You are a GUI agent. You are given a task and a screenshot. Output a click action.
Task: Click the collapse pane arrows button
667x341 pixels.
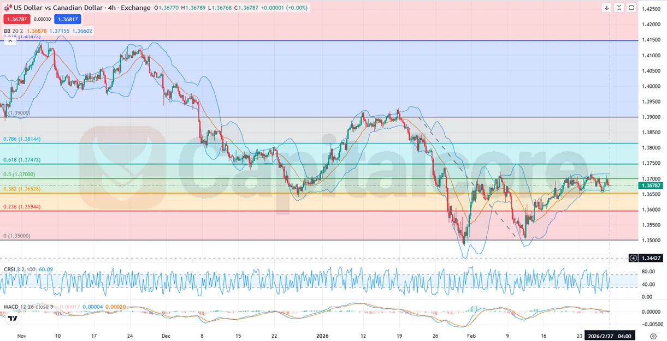tap(619, 8)
